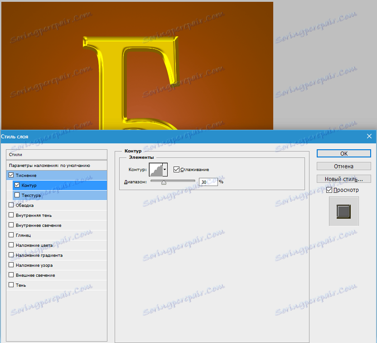Enable the Обводка checkbox
Screen dimensions: 377x343
point(11,205)
